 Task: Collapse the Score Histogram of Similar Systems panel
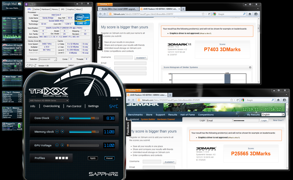click(250, 67)
